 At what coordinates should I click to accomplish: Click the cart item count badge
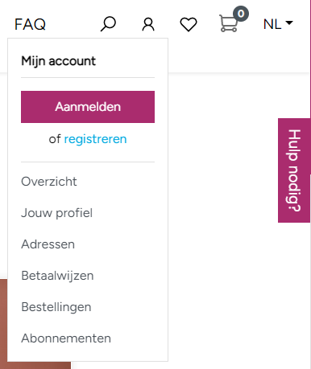click(x=241, y=14)
